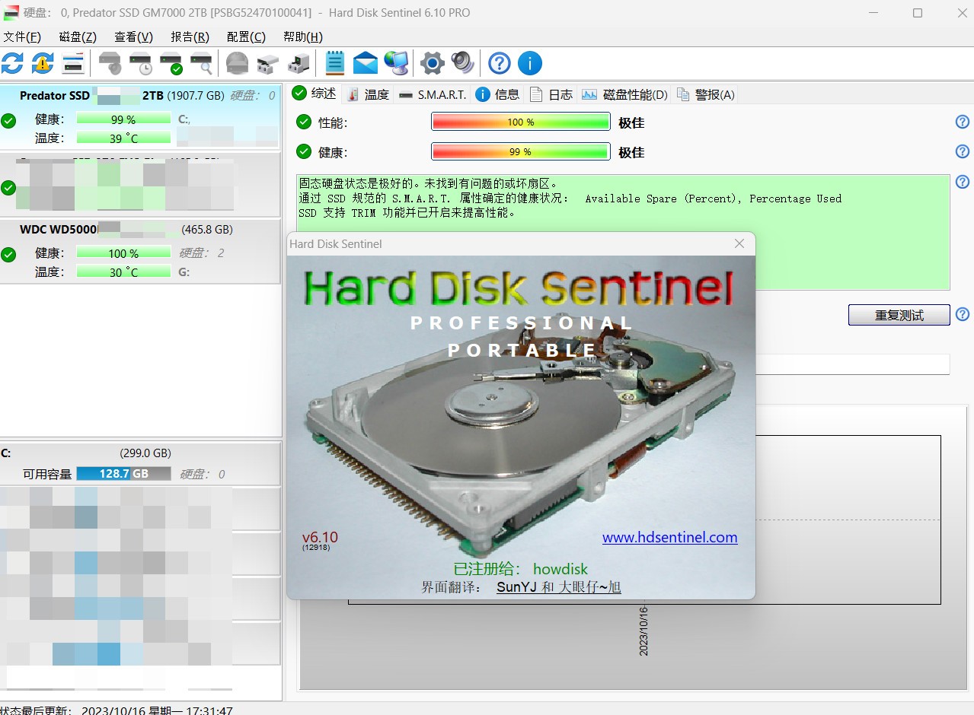Image resolution: width=974 pixels, height=715 pixels.
Task: Close the Hard Disk Sentinel about dialog
Action: click(739, 243)
